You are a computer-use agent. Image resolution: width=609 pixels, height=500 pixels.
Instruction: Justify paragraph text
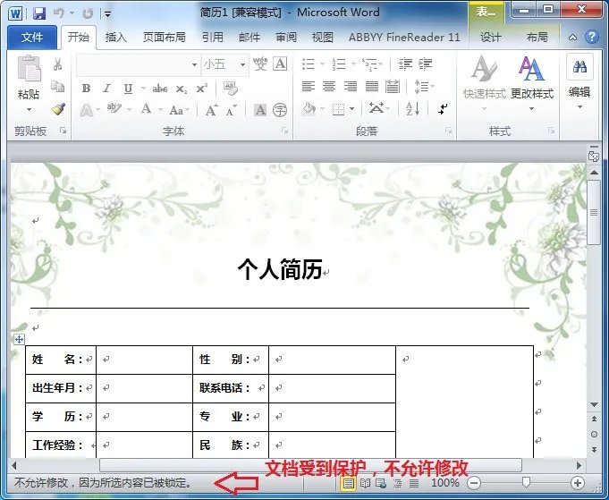click(372, 86)
